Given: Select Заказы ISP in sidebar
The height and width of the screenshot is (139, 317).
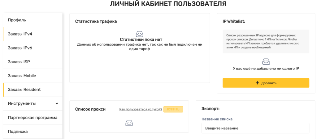Looking at the screenshot, I should [33, 62].
